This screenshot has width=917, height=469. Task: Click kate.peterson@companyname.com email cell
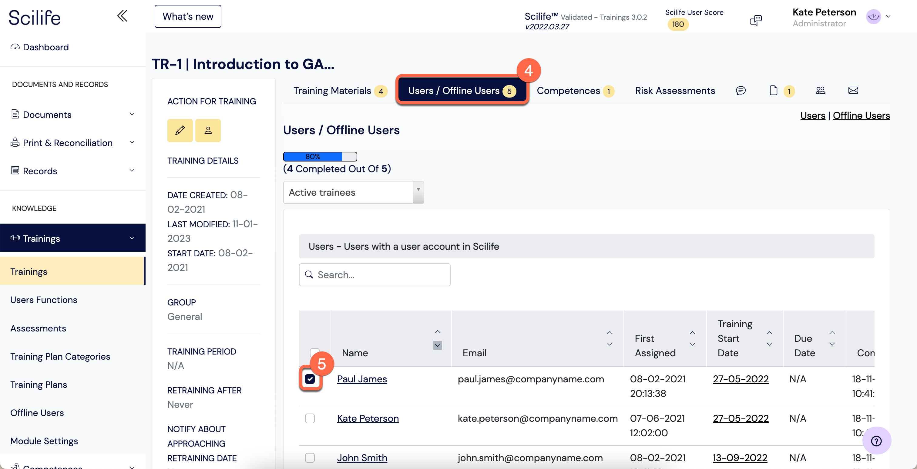pos(538,418)
